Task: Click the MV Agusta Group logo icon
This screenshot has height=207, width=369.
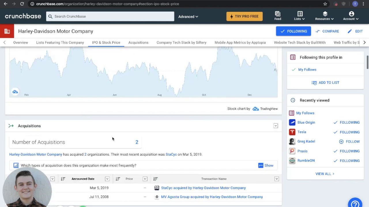Action: [157, 197]
